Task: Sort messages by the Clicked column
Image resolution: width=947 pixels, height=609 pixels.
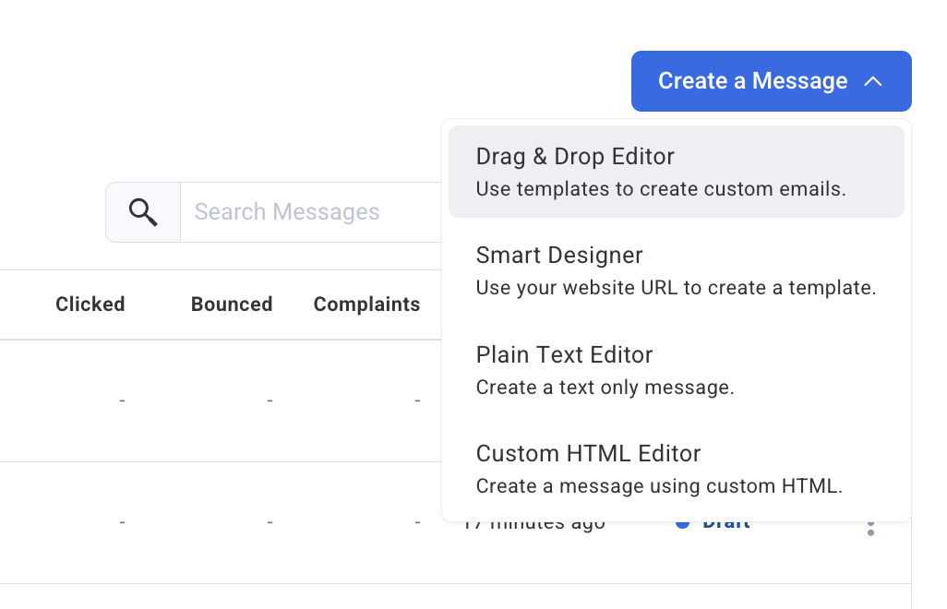Action: 90,304
